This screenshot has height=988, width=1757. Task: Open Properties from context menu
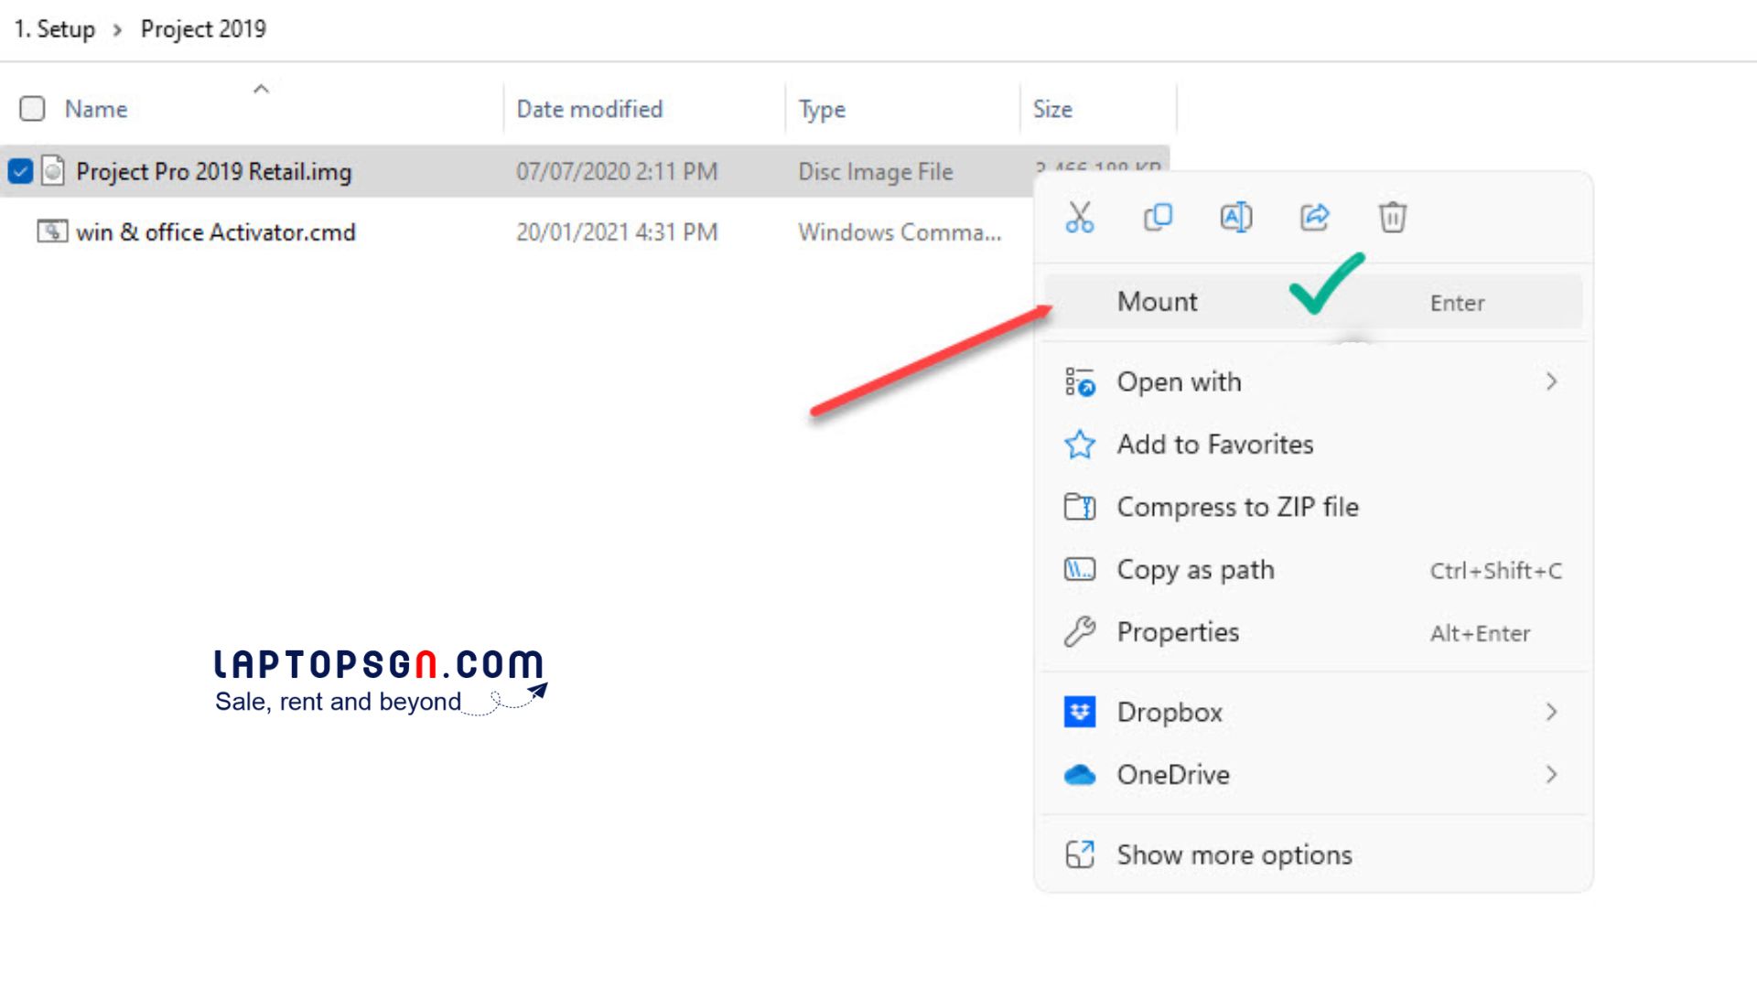coord(1178,631)
